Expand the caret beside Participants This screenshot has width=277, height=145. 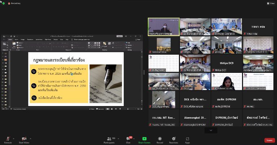pyautogui.click(x=118, y=139)
